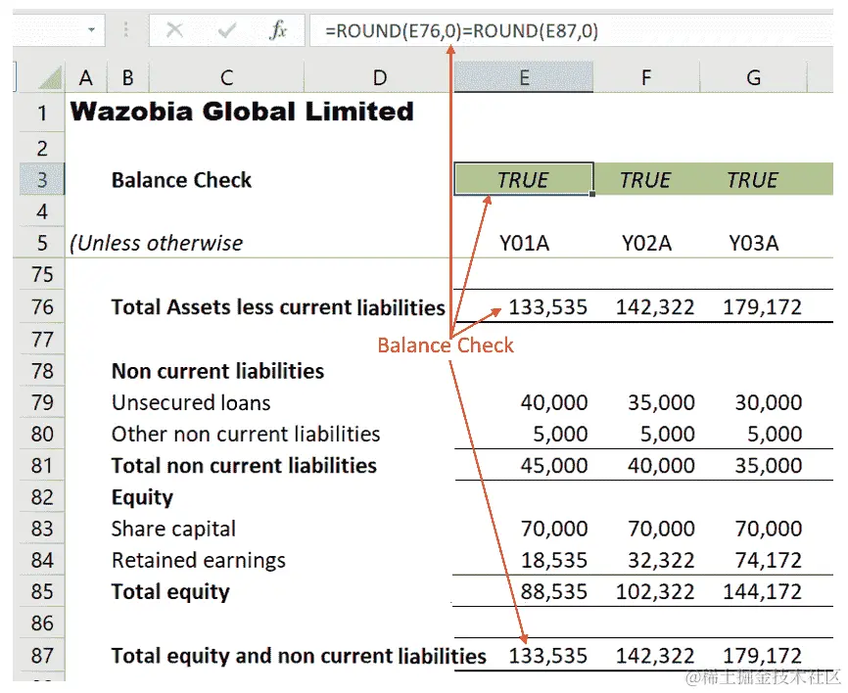Select row 76 value 133,535
The height and width of the screenshot is (693, 848).
[547, 307]
